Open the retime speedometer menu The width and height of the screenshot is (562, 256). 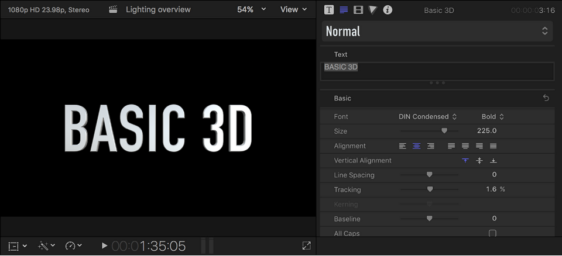(73, 245)
